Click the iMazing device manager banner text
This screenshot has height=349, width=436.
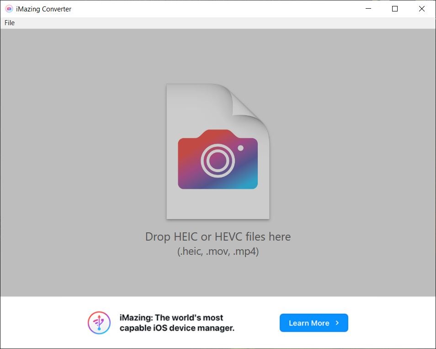(x=178, y=322)
